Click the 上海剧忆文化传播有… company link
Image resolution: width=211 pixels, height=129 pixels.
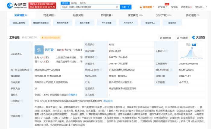tap(67, 58)
